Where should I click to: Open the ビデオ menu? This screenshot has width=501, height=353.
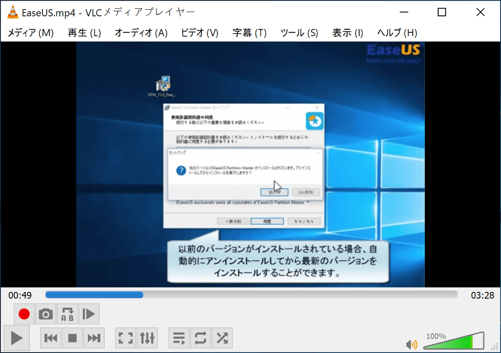(199, 34)
